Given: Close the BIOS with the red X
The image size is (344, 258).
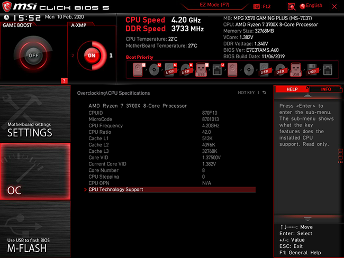Looking at the screenshot, I should (x=334, y=6).
